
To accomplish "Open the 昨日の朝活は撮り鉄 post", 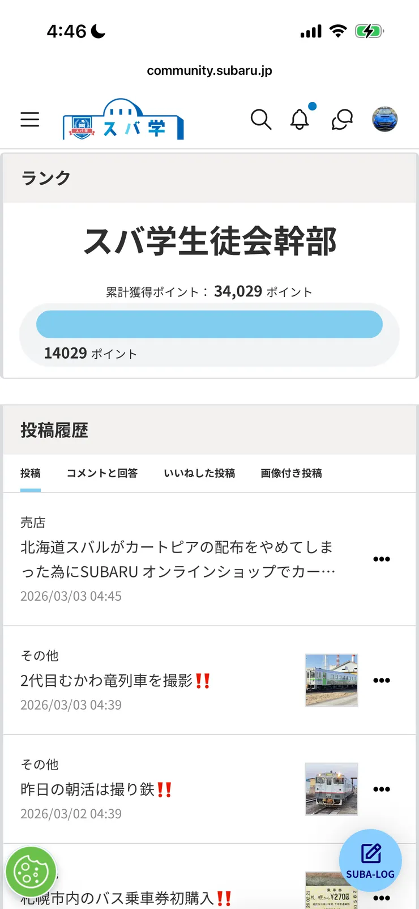I will point(95,788).
